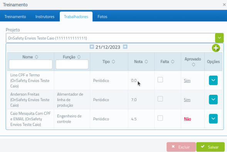Sort table by Tipo column
This screenshot has height=152, width=227.
click(x=113, y=61)
